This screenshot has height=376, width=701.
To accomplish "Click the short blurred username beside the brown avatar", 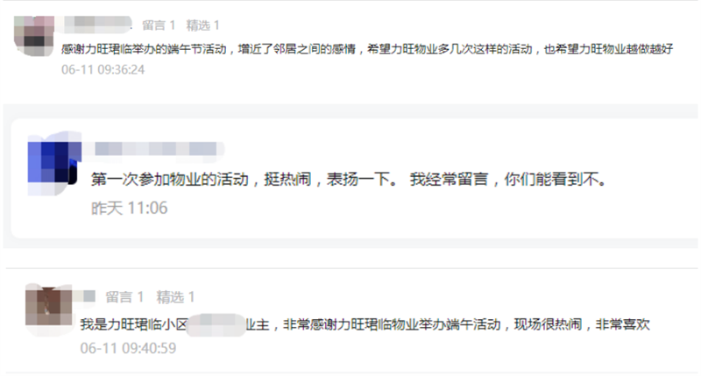I will pyautogui.click(x=84, y=296).
